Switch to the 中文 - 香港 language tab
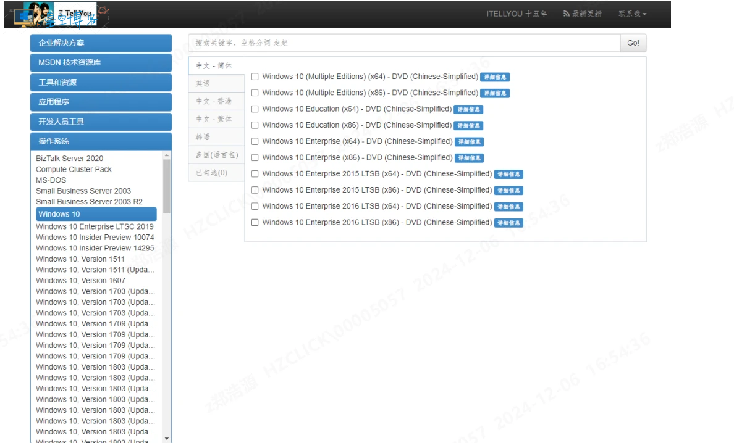Image resolution: width=734 pixels, height=443 pixels. point(216,101)
